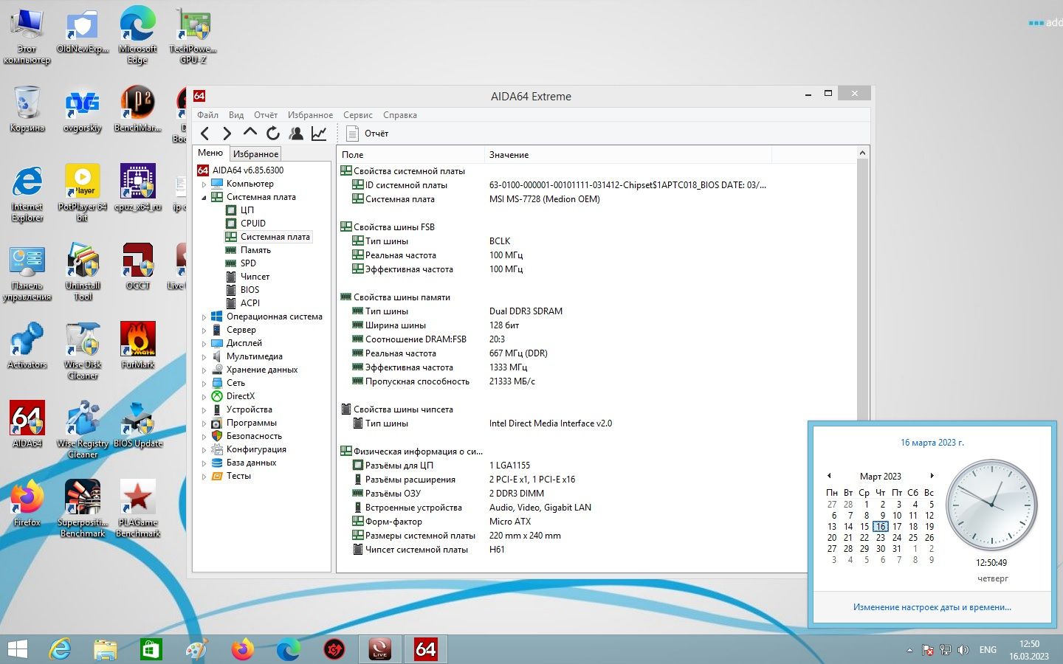This screenshot has width=1063, height=664.
Task: Switch to the Избранное tab
Action: click(255, 154)
